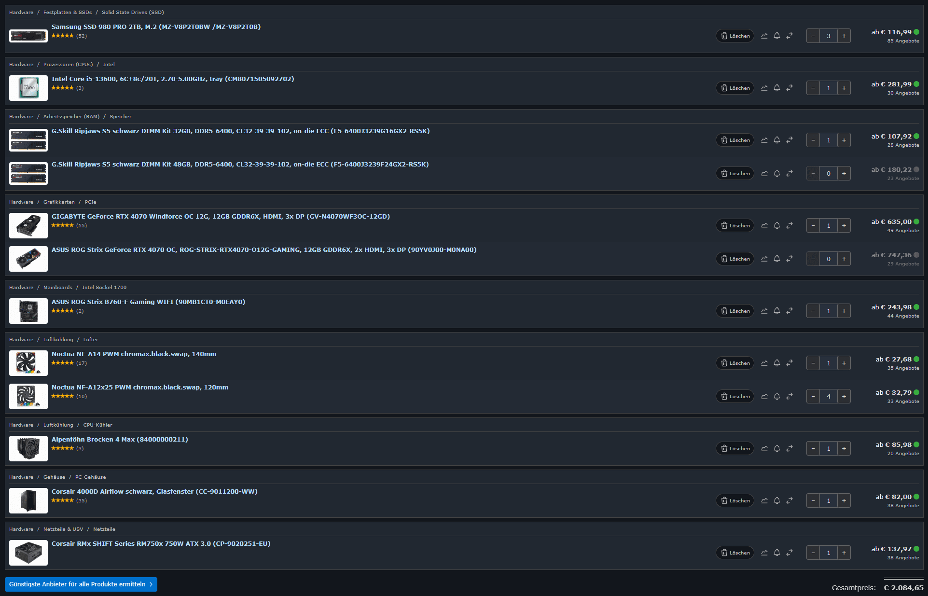
Task: Open the Grafikkarten breadcrumb category
Action: 59,202
